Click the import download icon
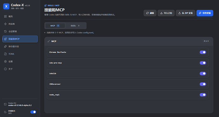This screenshot has height=117, width=219. tap(161, 13)
